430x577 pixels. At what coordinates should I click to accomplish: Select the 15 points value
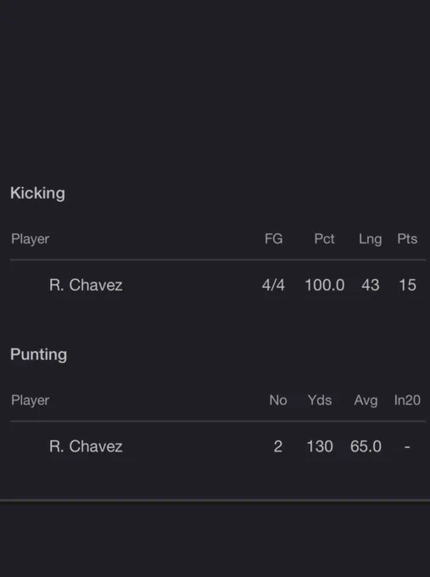[407, 285]
